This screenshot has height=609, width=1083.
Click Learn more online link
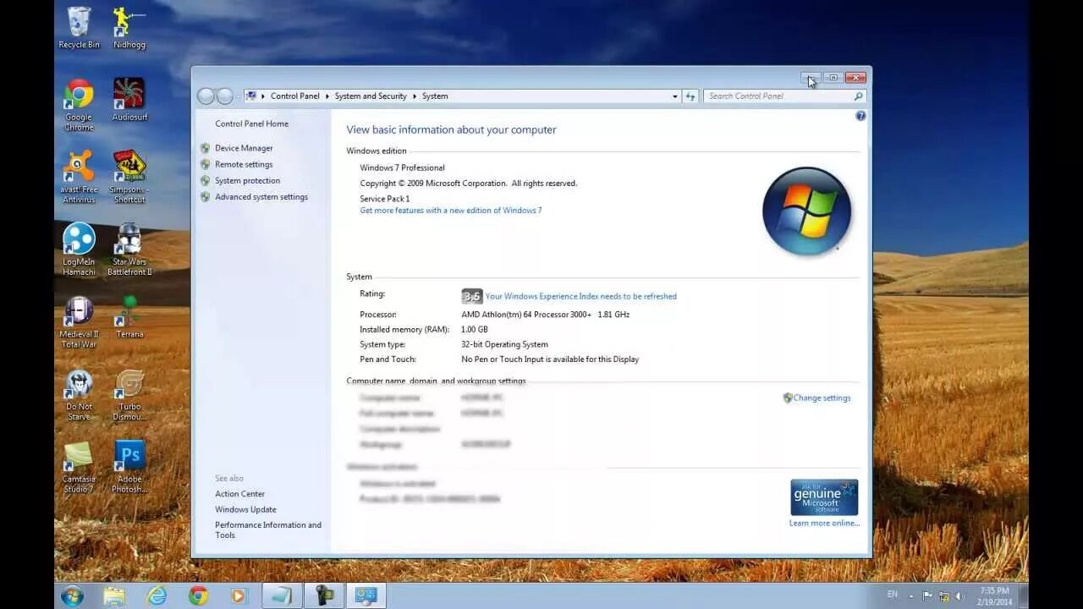coord(824,523)
